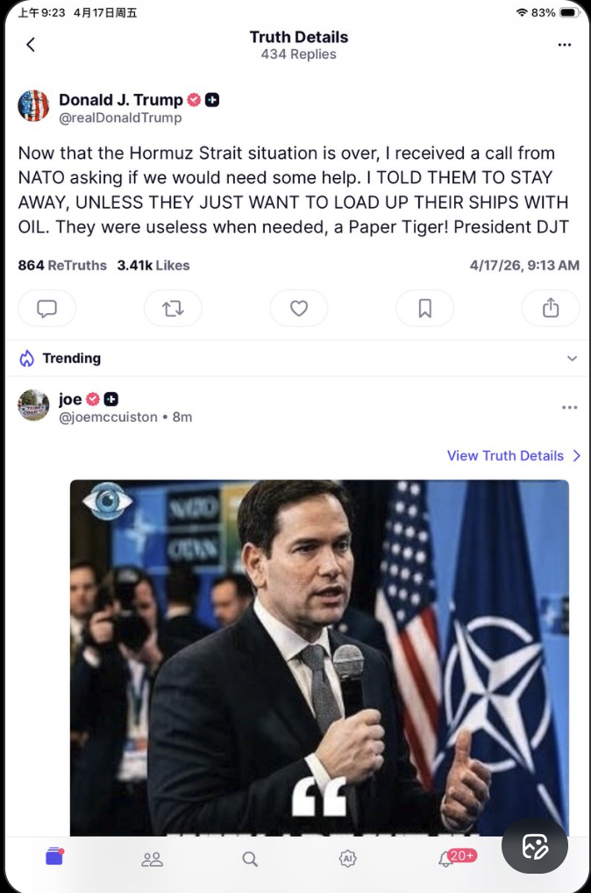
Task: Switch to the home feed tab
Action: [54, 858]
